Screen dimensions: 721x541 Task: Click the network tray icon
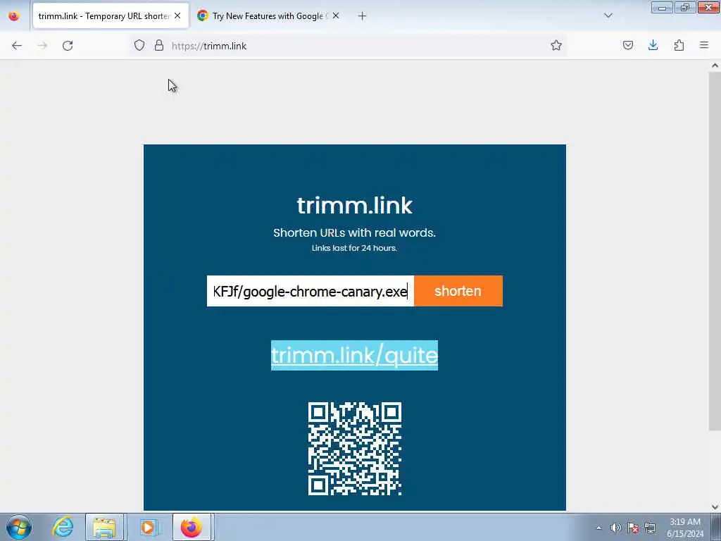click(650, 528)
